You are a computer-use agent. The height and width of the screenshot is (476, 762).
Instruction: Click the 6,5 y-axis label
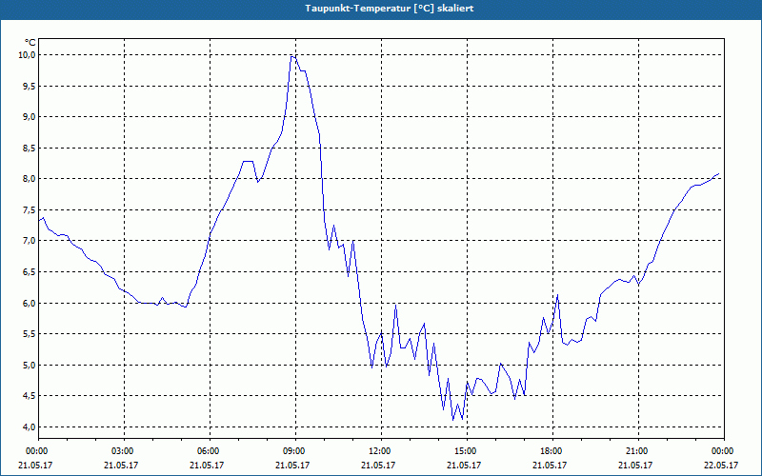click(30, 272)
